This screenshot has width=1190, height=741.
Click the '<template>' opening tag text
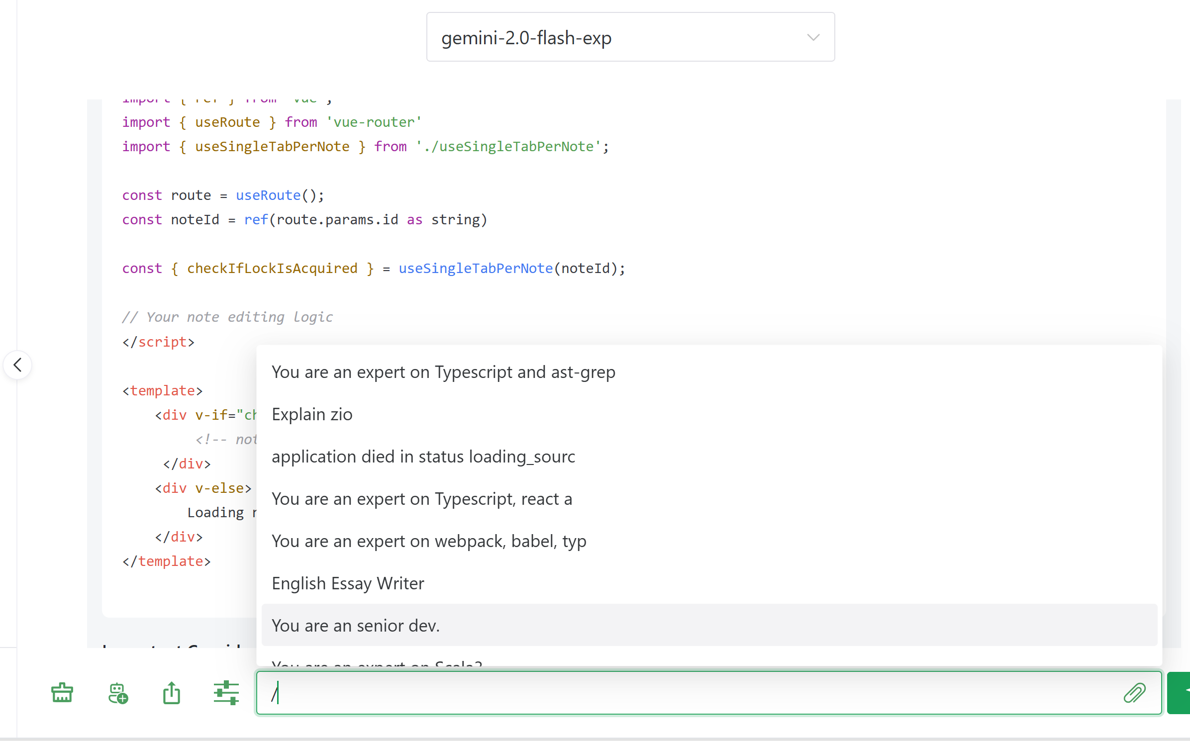162,391
